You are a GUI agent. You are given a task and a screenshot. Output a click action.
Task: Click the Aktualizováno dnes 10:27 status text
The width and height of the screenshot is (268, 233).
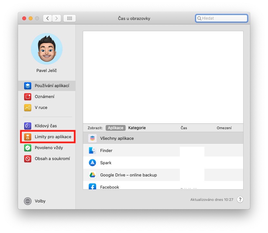(x=212, y=200)
